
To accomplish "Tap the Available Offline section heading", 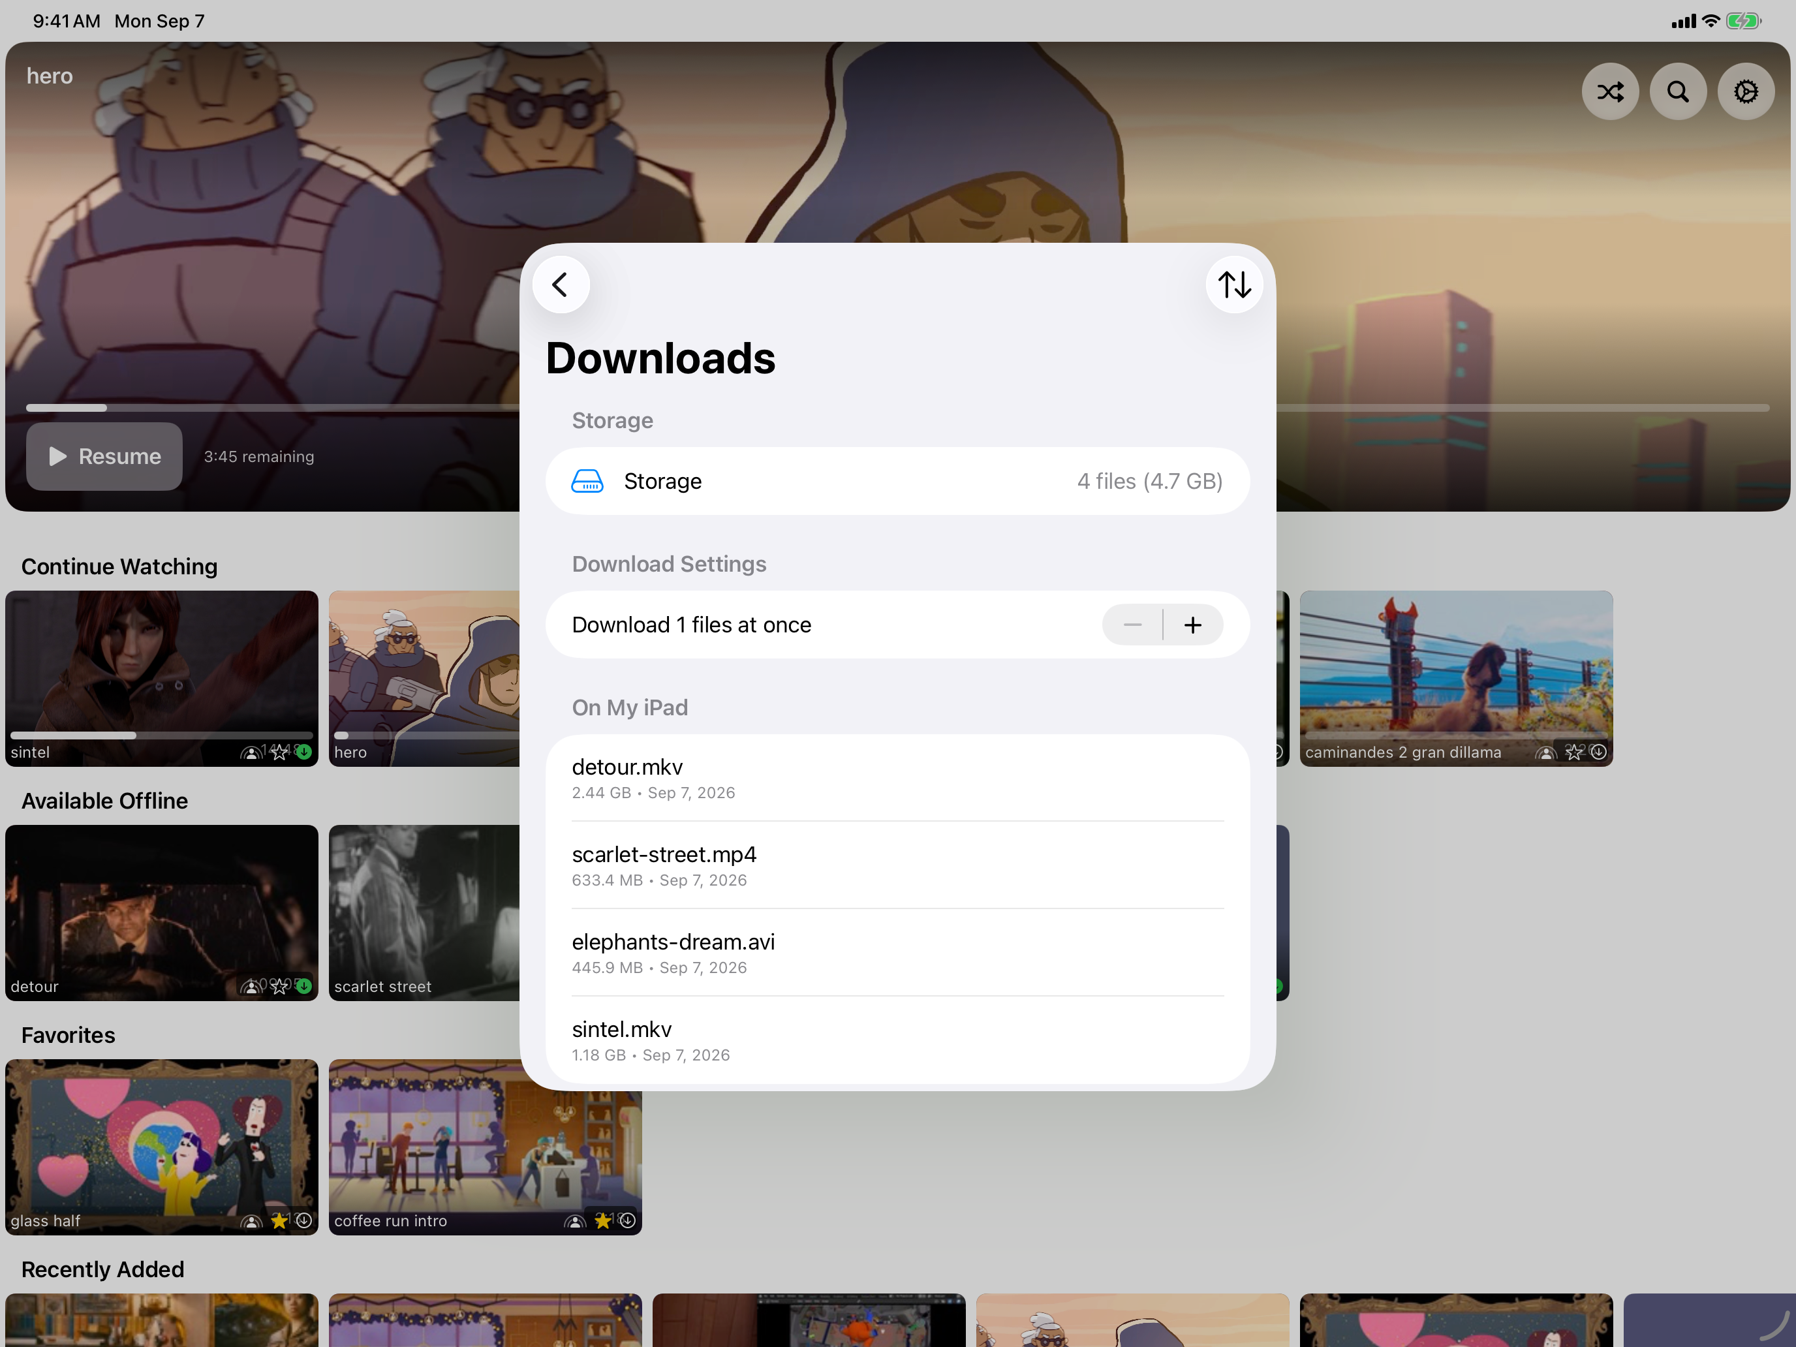I will 104,801.
